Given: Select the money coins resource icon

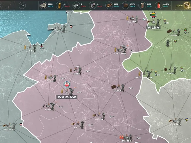Looking at the screenshot, I should 43,5.
